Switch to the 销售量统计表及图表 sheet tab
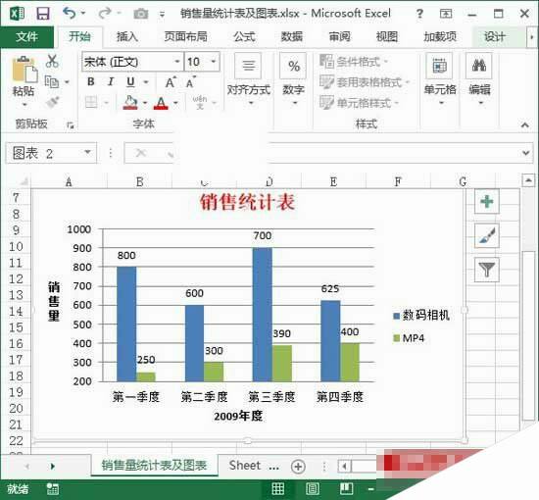 coord(154,466)
